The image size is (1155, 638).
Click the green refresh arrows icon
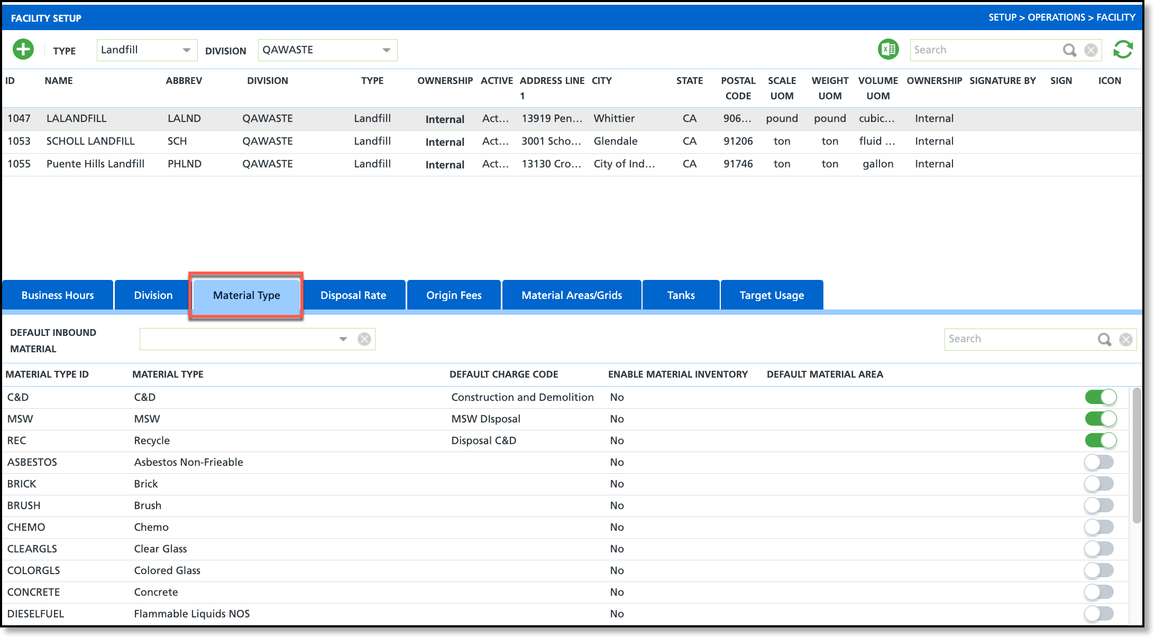click(x=1123, y=50)
